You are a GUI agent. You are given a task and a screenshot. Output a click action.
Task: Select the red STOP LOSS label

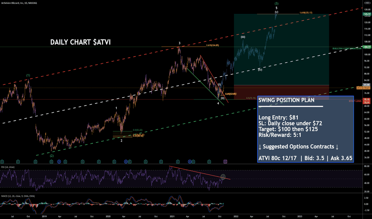[x=355, y=101]
